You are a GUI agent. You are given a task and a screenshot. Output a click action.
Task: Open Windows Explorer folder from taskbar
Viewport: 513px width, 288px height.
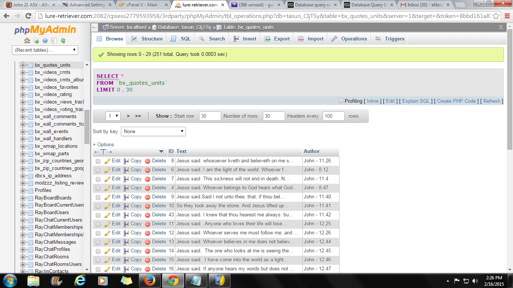[x=33, y=280]
